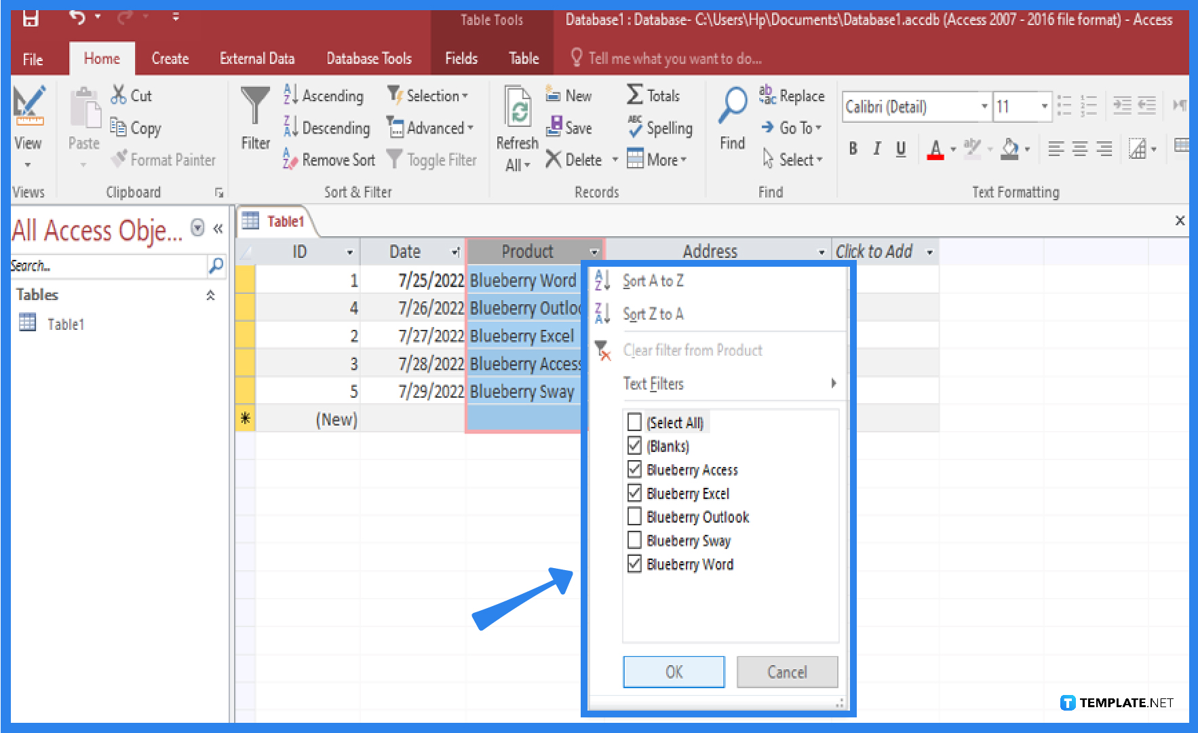Run Spelling check from Records group
The width and height of the screenshot is (1198, 733).
point(659,128)
